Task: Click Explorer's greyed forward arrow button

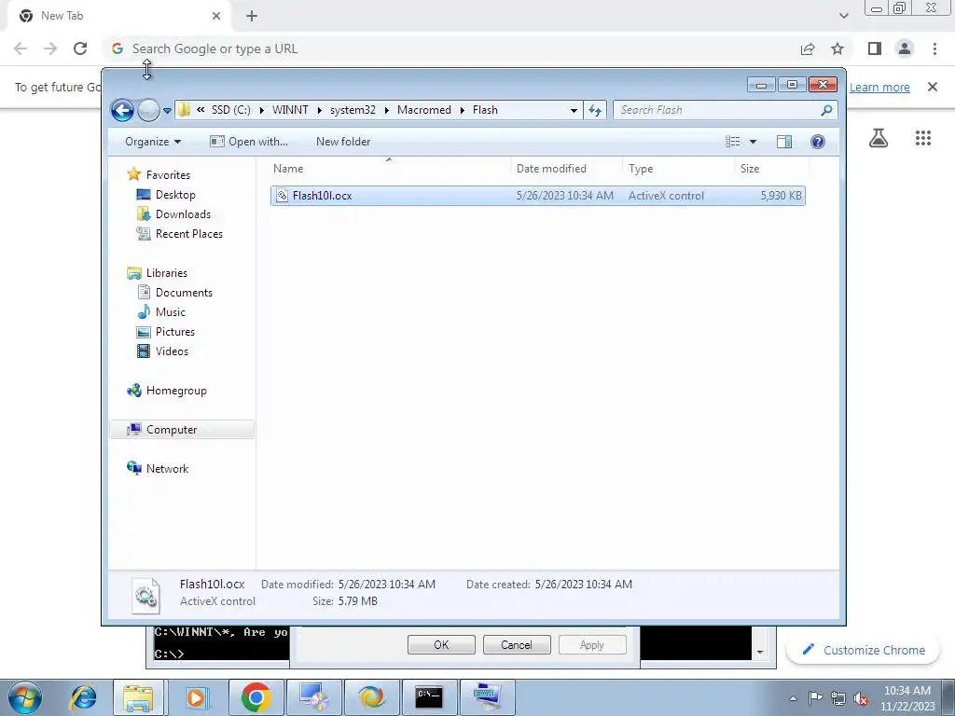Action: tap(148, 110)
